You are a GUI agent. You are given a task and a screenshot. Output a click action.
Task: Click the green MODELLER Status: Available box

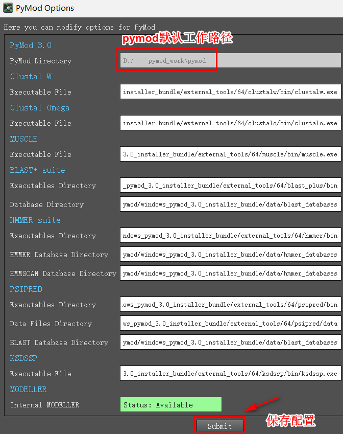(171, 405)
